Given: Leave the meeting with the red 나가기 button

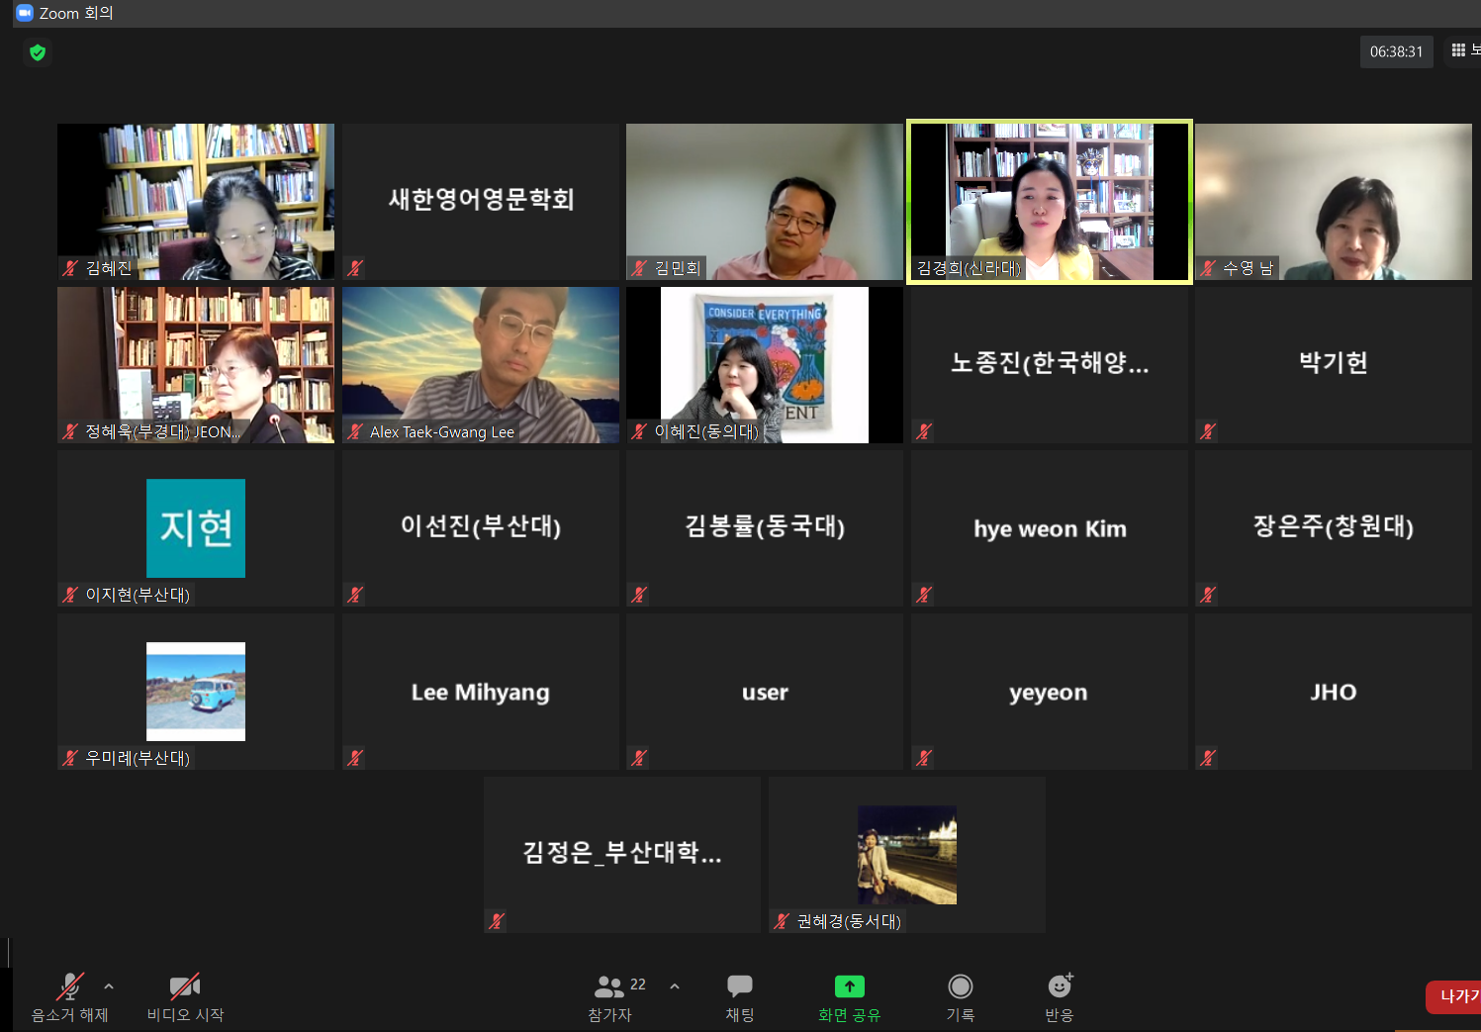Looking at the screenshot, I should pyautogui.click(x=1455, y=996).
